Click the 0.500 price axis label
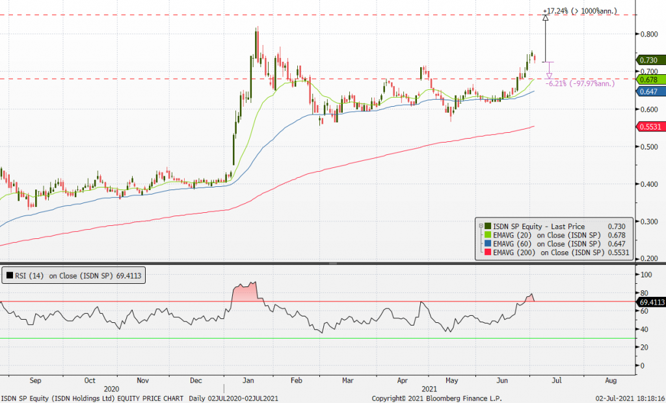This screenshot has height=403, width=666. 650,146
